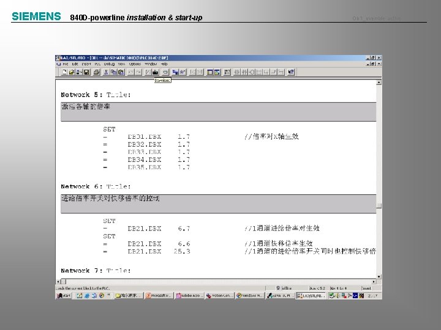Click the Network 5 comment box
This screenshot has width=441, height=330.
coord(219,112)
